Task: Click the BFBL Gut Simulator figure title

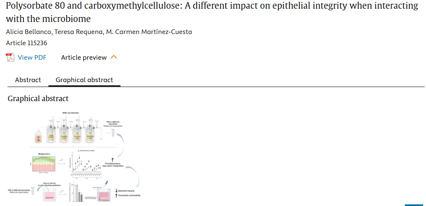Action: (x=71, y=112)
